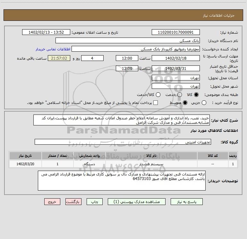
Task: Click the پاسخ به نیاز button
Action: click(x=187, y=202)
